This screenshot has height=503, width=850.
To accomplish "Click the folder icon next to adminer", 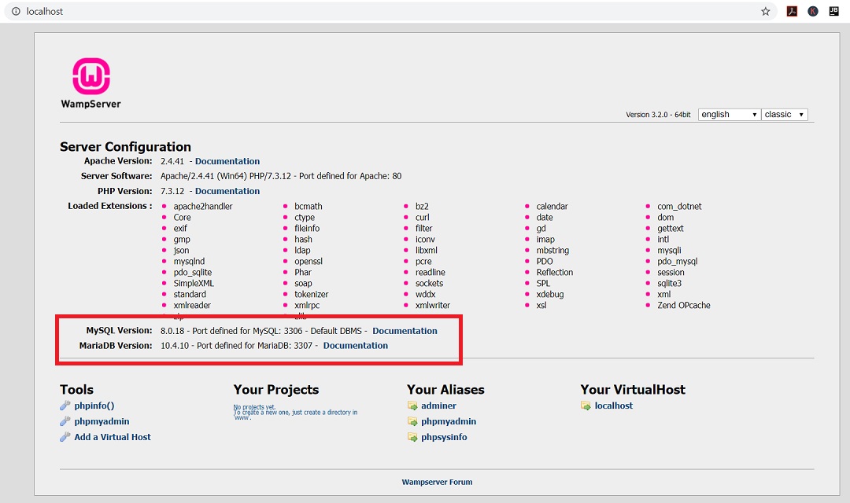I will tap(412, 406).
